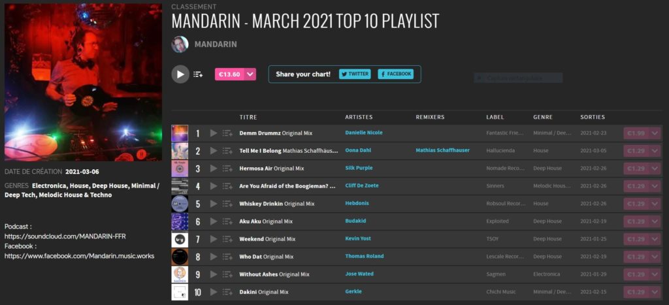The height and width of the screenshot is (305, 669).
Task: Add Tell Me I Belong to queue
Action: 227,151
